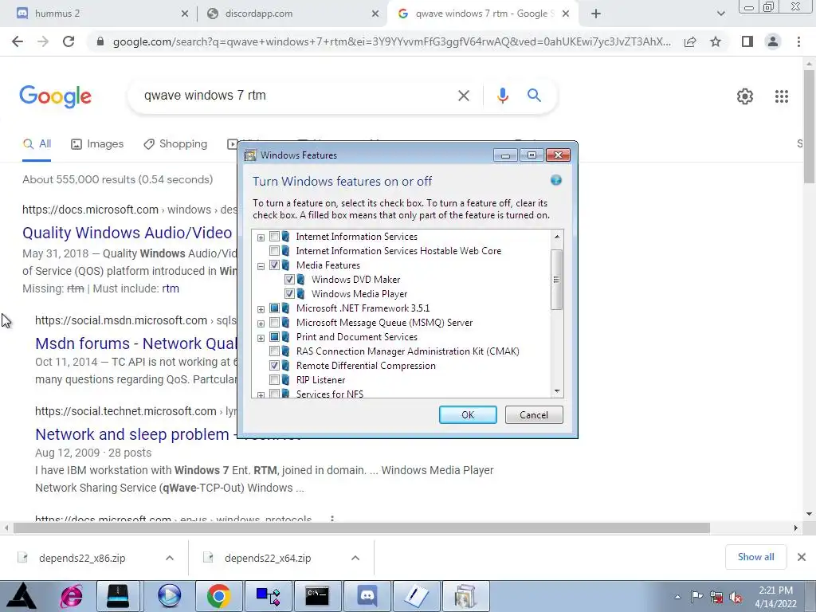The width and height of the screenshot is (816, 612).
Task: Click the Windows Features list scrollbar thumb
Action: 556,280
